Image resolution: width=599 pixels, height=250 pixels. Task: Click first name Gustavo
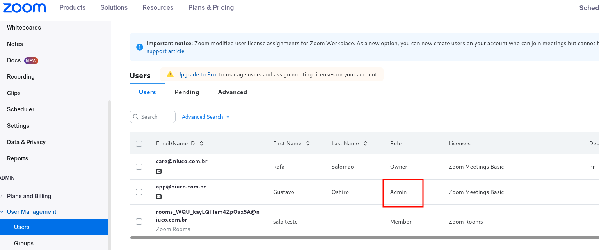284,192
